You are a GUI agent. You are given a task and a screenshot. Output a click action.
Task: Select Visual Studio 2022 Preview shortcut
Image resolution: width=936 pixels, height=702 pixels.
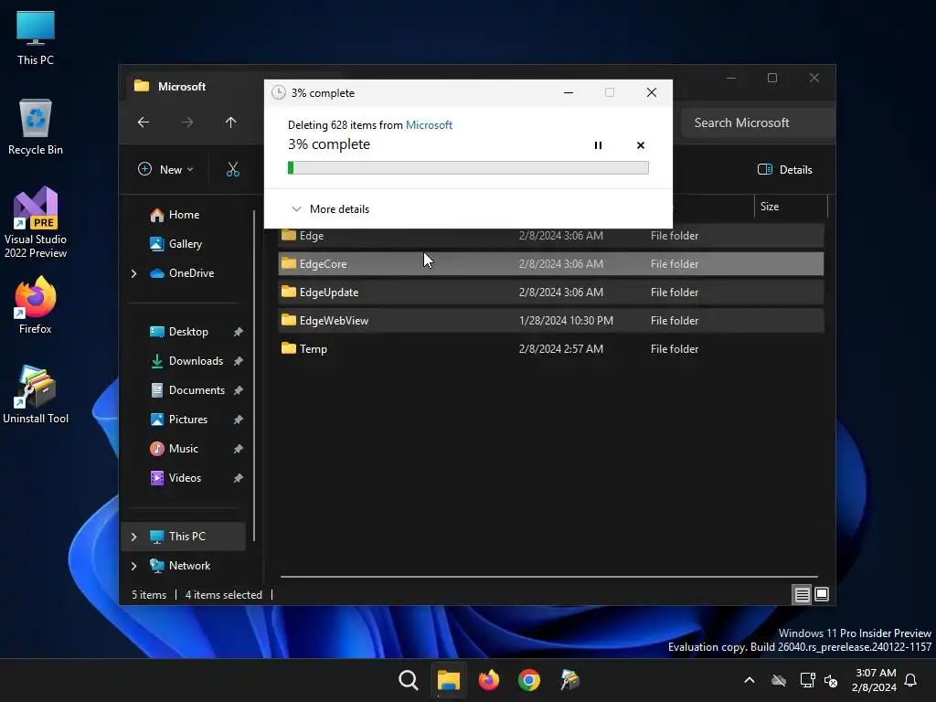[36, 222]
